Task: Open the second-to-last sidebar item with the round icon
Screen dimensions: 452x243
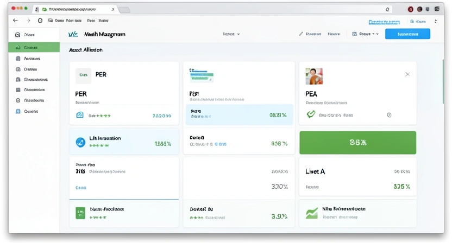Action: 30,100
